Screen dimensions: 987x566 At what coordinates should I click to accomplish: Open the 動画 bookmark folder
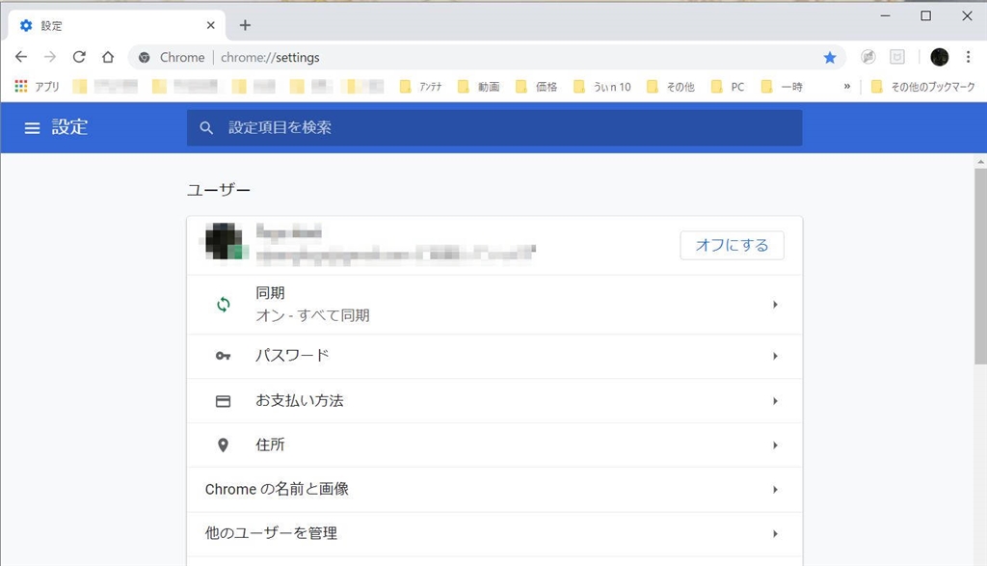(479, 86)
